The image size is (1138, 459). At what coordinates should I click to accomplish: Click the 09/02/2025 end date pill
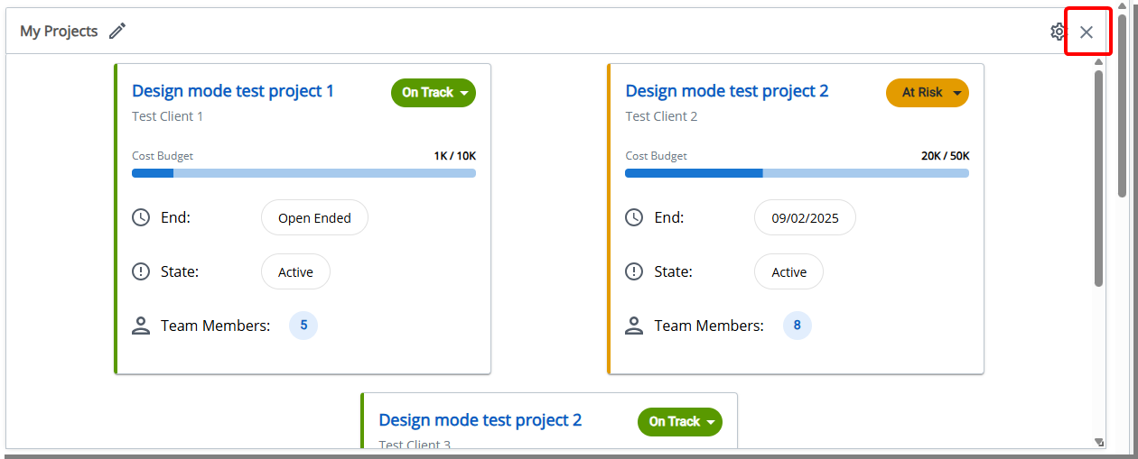pos(805,218)
